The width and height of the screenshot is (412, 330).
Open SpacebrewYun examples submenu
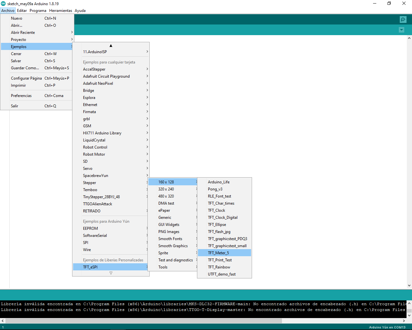[x=111, y=176]
